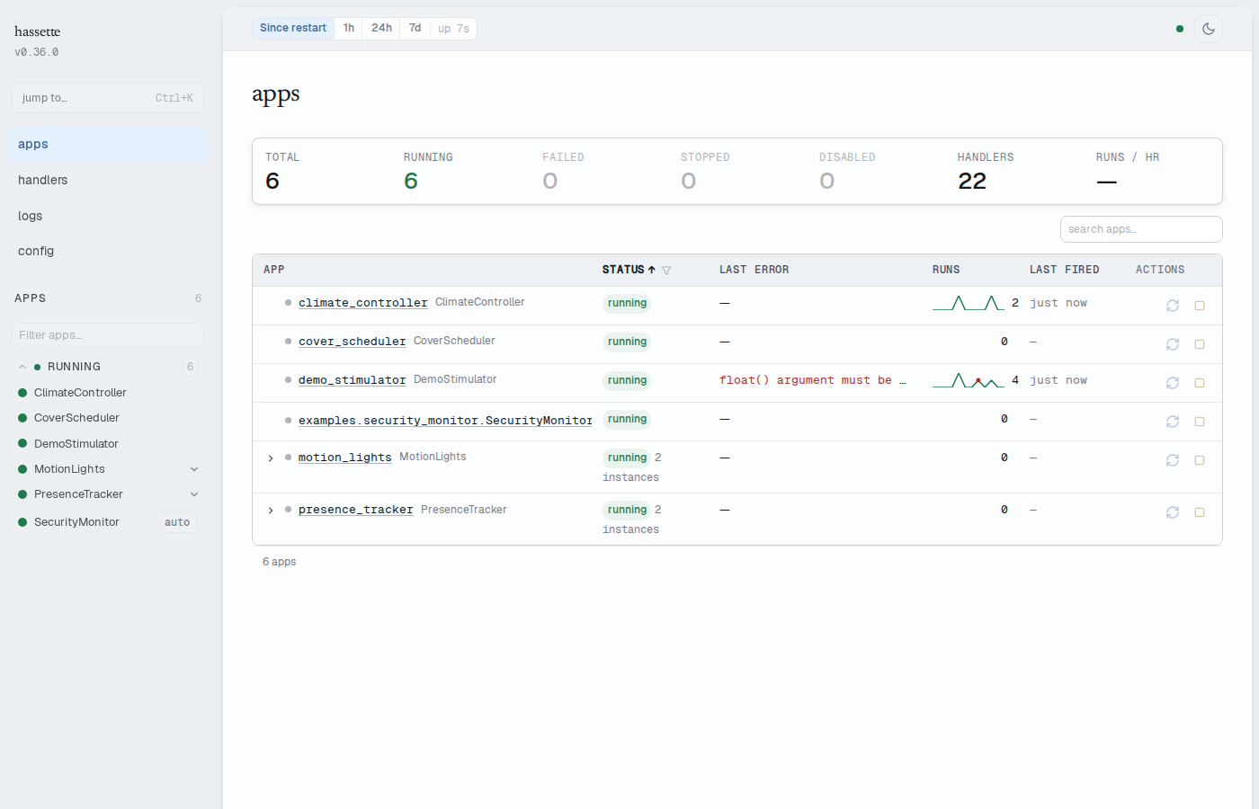This screenshot has height=809, width=1259.
Task: Stop cover_scheduler app
Action: [x=1200, y=344]
